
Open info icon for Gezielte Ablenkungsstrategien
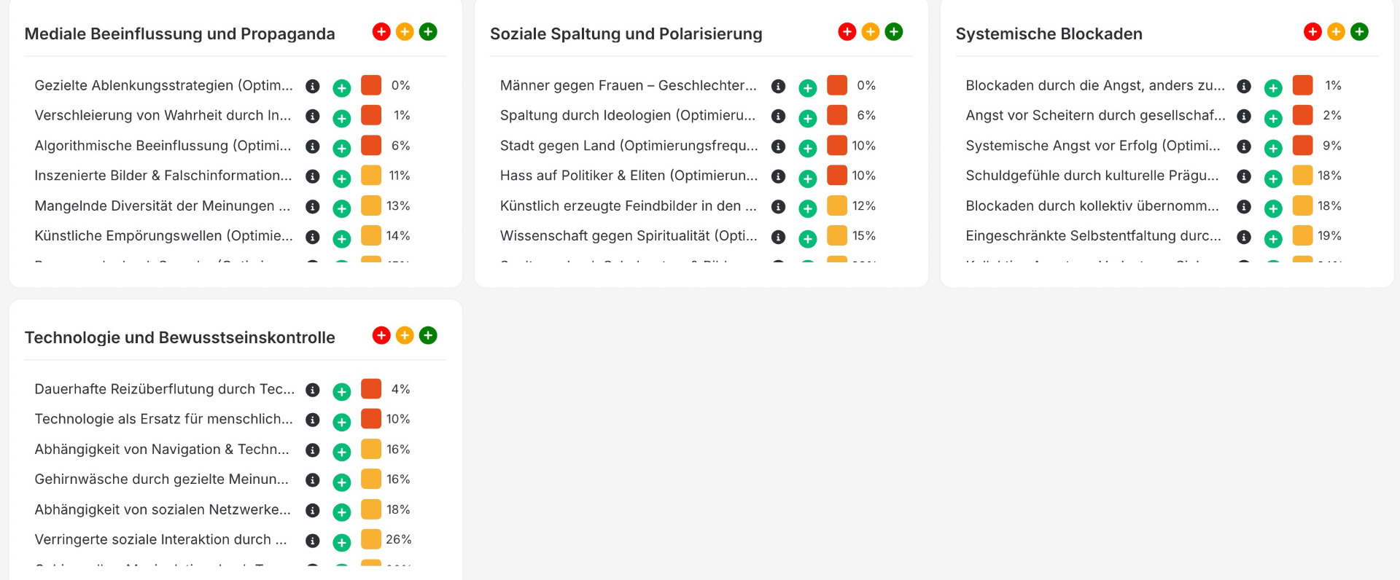coord(313,87)
